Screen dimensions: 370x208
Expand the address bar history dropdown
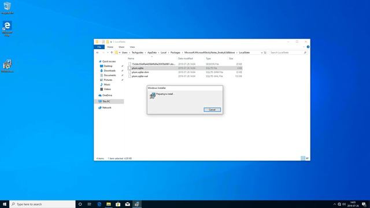(x=261, y=53)
